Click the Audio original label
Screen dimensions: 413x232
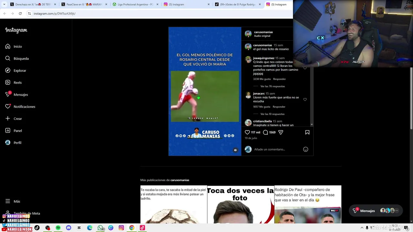262,36
